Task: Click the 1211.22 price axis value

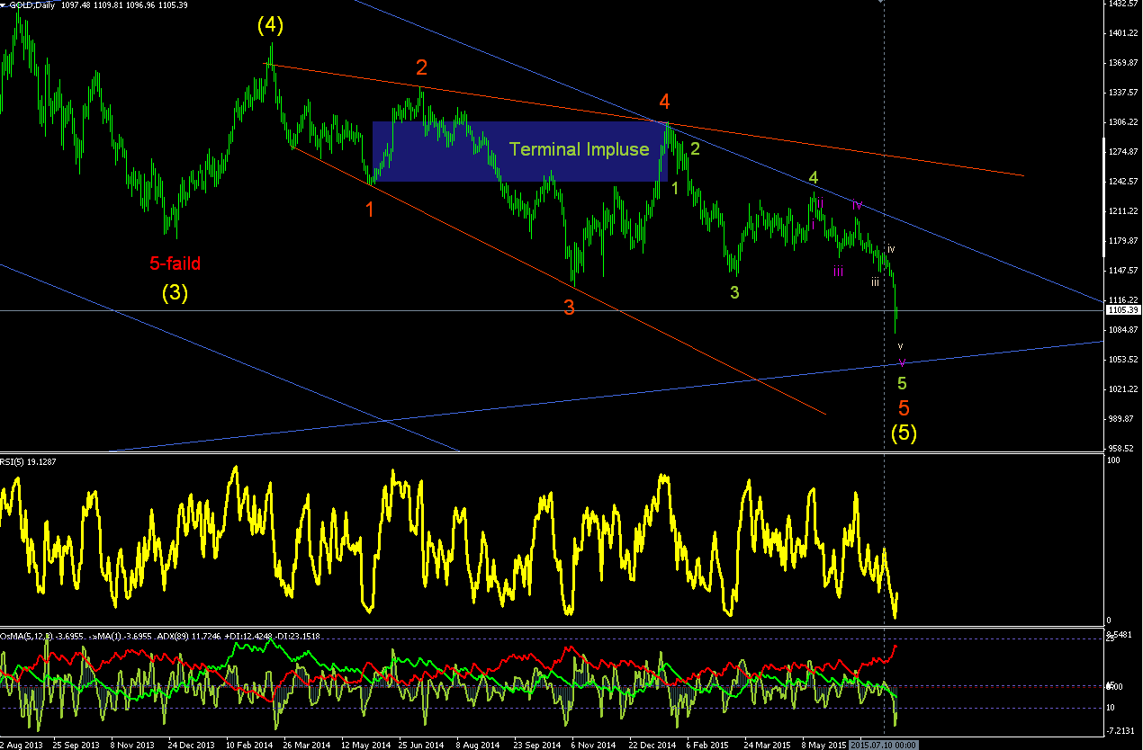Action: coord(1125,211)
